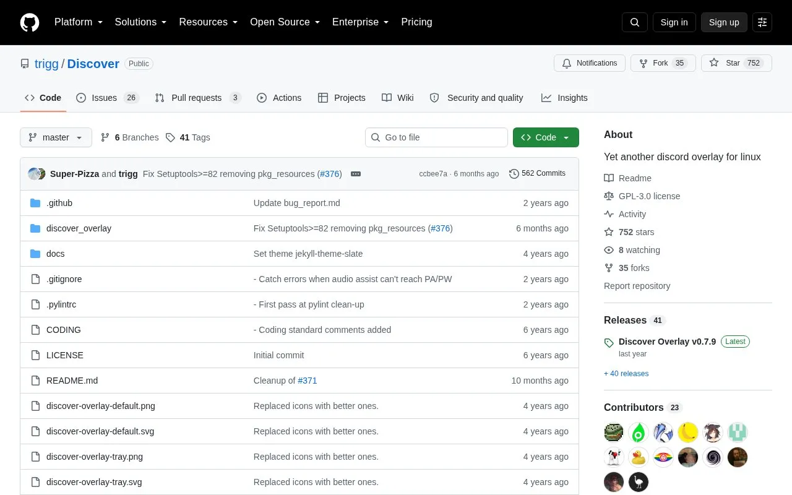Open the Platform menu
This screenshot has height=495, width=792.
point(79,22)
